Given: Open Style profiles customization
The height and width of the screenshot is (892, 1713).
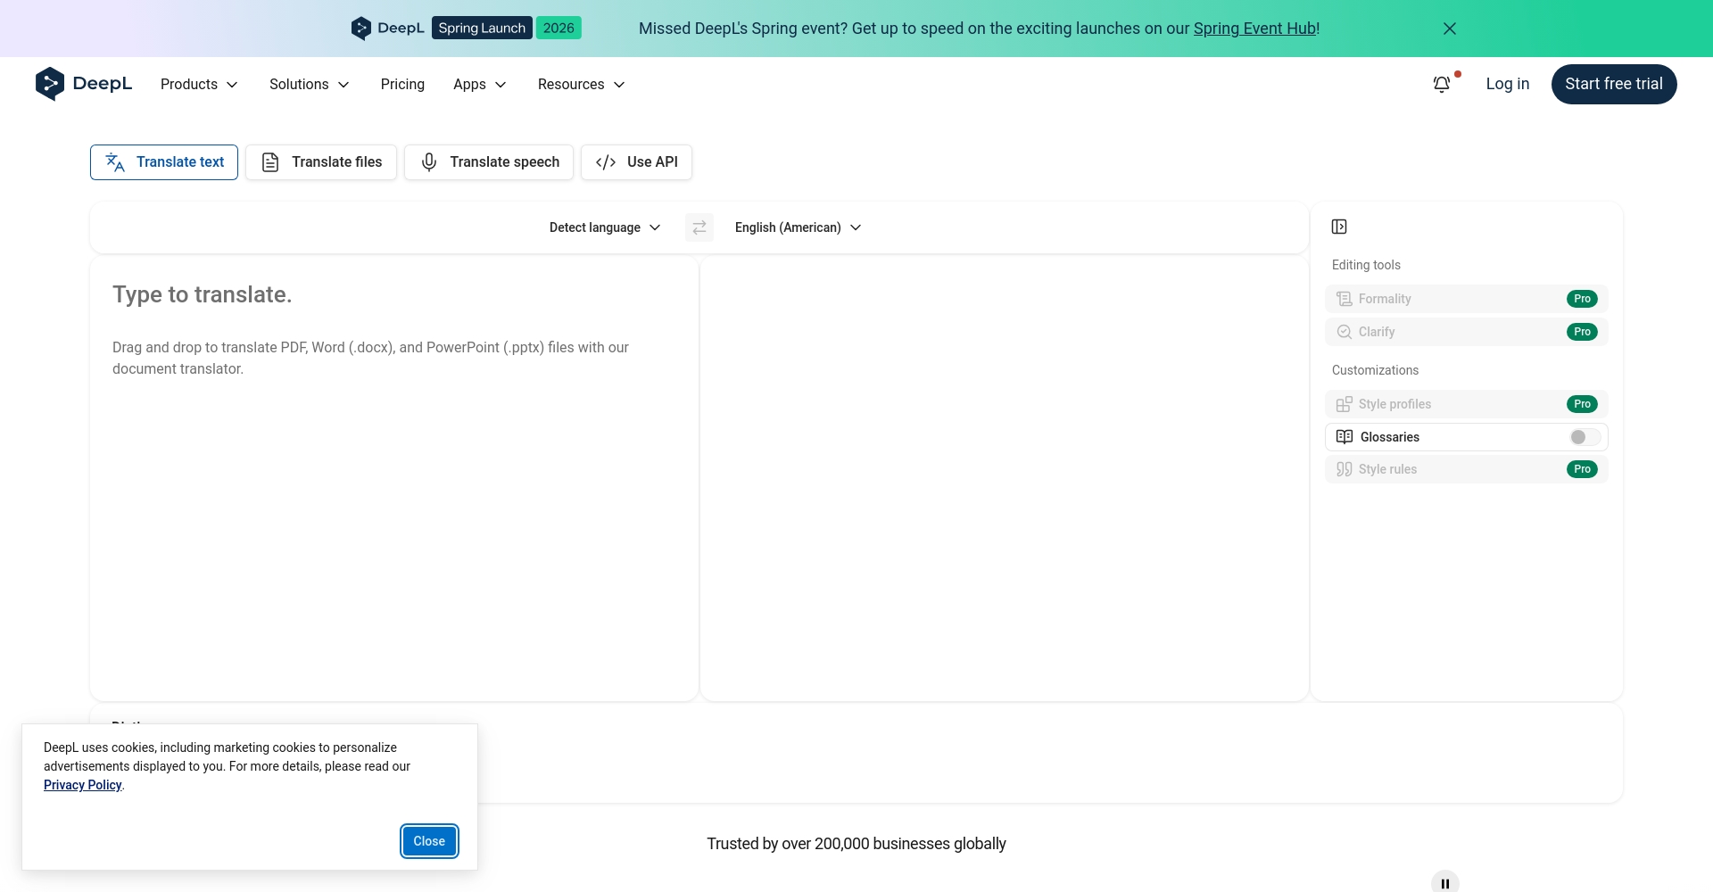Looking at the screenshot, I should pyautogui.click(x=1467, y=404).
